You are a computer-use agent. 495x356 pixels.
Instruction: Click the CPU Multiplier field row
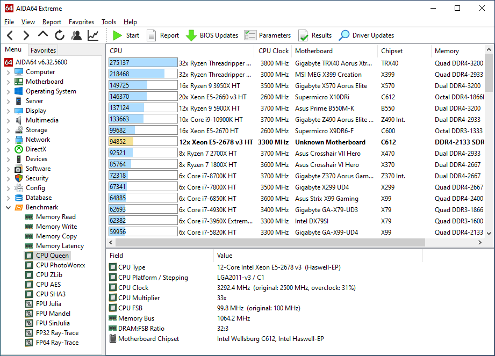coord(265,298)
